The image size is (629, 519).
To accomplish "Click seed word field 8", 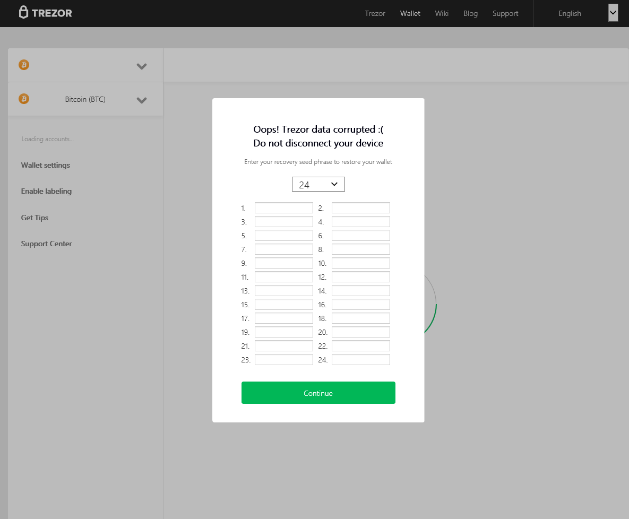I will click(360, 249).
